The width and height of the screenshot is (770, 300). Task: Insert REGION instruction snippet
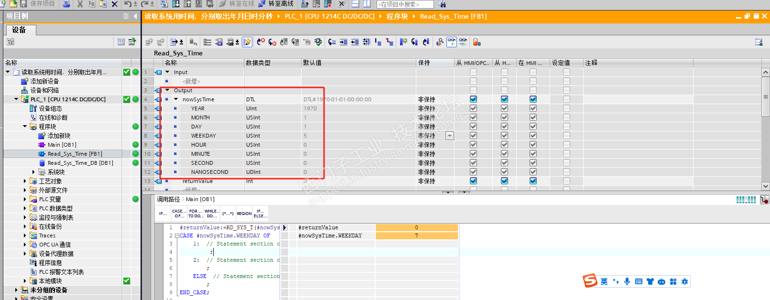click(244, 214)
